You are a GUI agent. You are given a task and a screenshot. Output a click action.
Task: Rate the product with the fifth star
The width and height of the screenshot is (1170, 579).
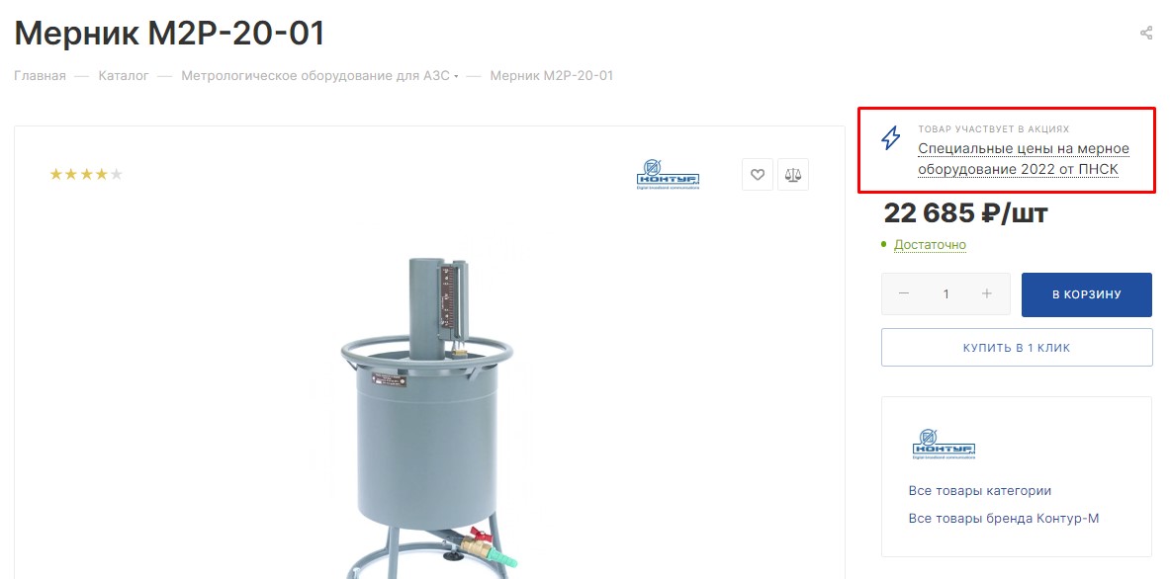(117, 174)
